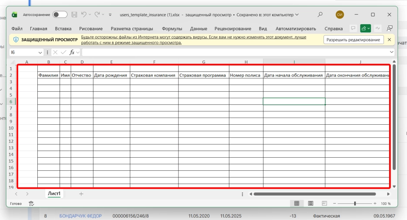
Task: Switch to Page Break Preview icon
Action: pos(324,203)
